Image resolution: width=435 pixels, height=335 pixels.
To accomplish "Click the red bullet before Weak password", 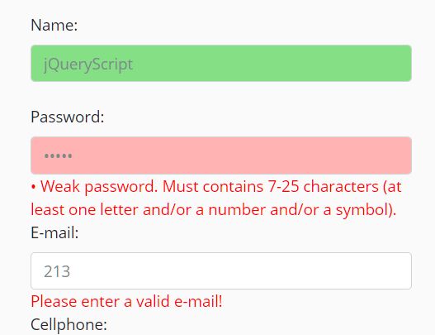I will pyautogui.click(x=33, y=187).
